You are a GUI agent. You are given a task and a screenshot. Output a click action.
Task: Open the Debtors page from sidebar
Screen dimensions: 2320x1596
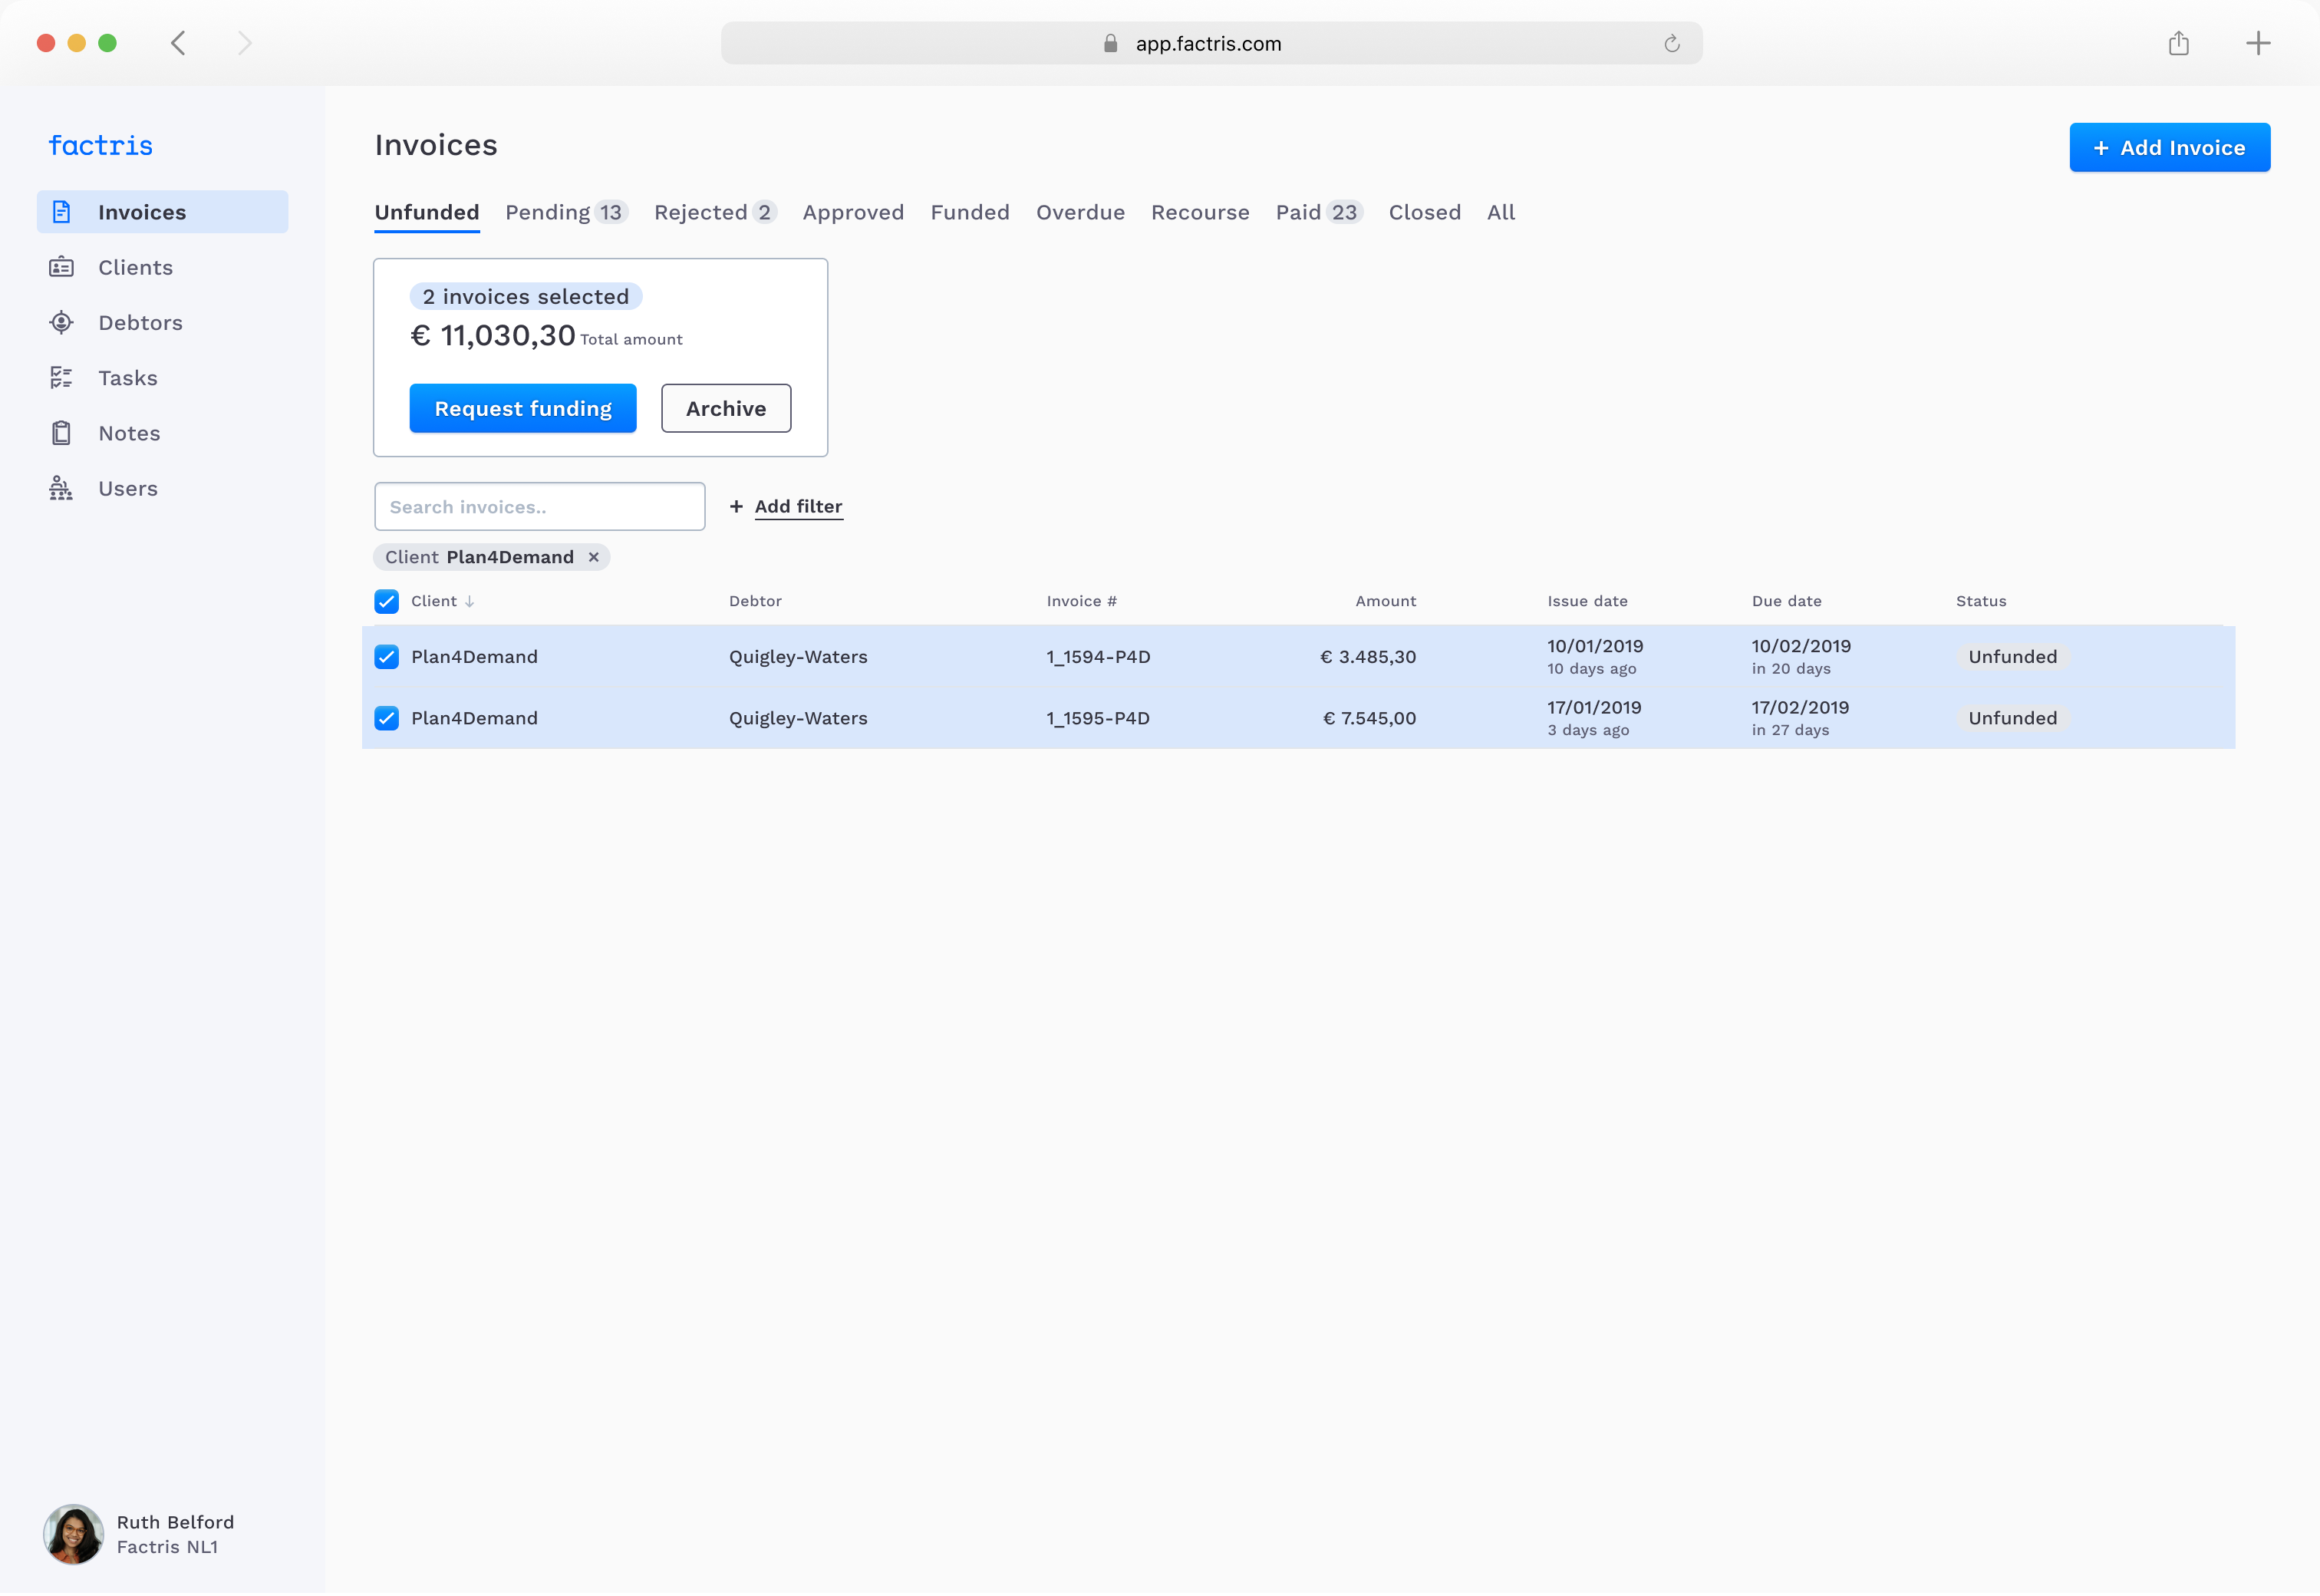pyautogui.click(x=140, y=322)
